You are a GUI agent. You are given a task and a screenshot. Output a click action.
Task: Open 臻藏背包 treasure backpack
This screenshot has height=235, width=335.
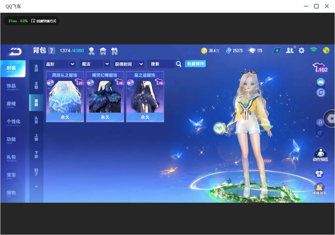[319, 189]
